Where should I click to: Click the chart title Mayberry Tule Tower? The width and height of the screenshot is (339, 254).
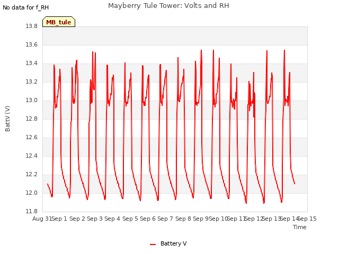(x=168, y=6)
